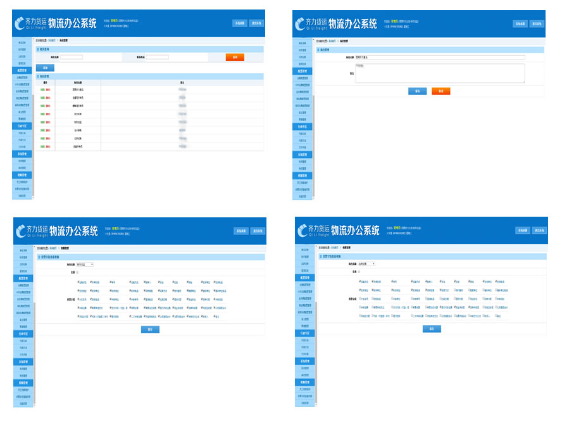Click the remarks text area in the role edit form
The image size is (562, 422).
click(x=440, y=73)
